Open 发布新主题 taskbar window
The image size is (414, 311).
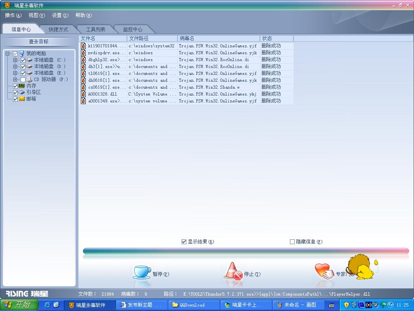[142, 305]
